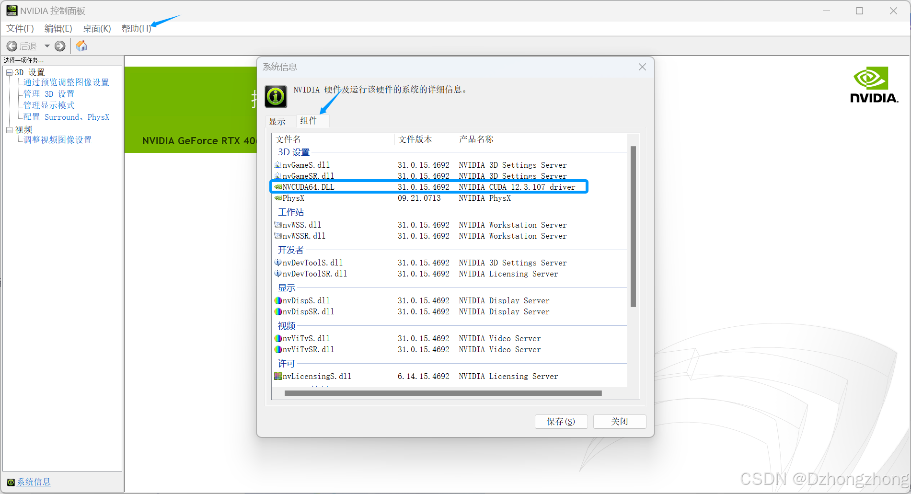Image resolution: width=911 pixels, height=494 pixels.
Task: Select the NVIDIA CUDA 12.3.107 driver text
Action: click(517, 187)
